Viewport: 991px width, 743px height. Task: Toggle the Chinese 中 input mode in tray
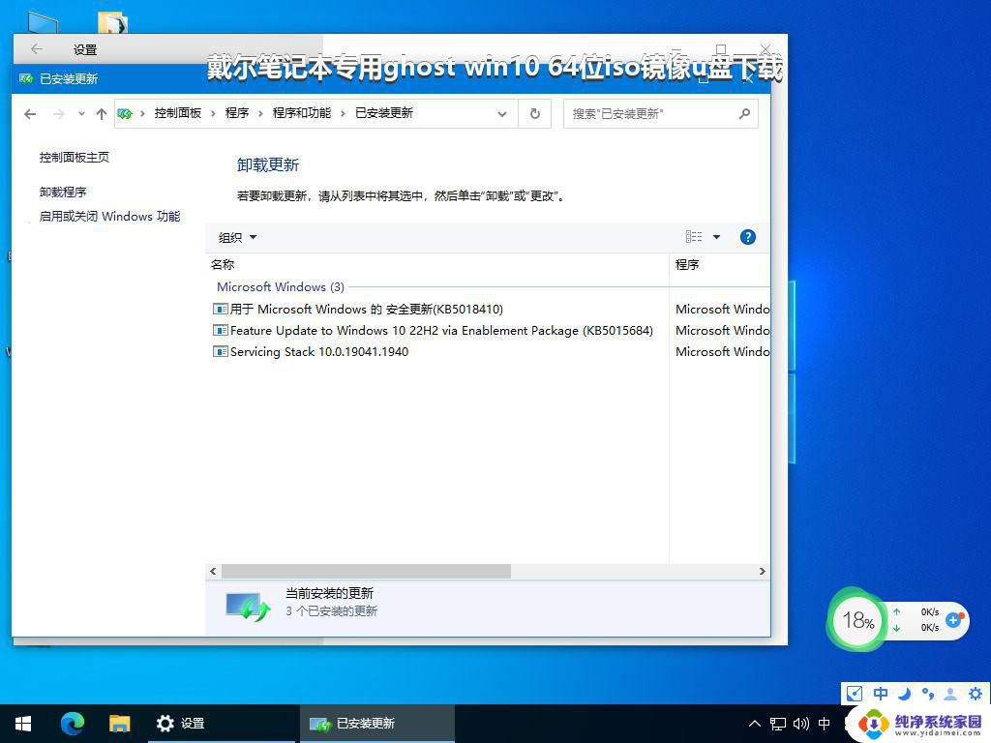point(825,723)
